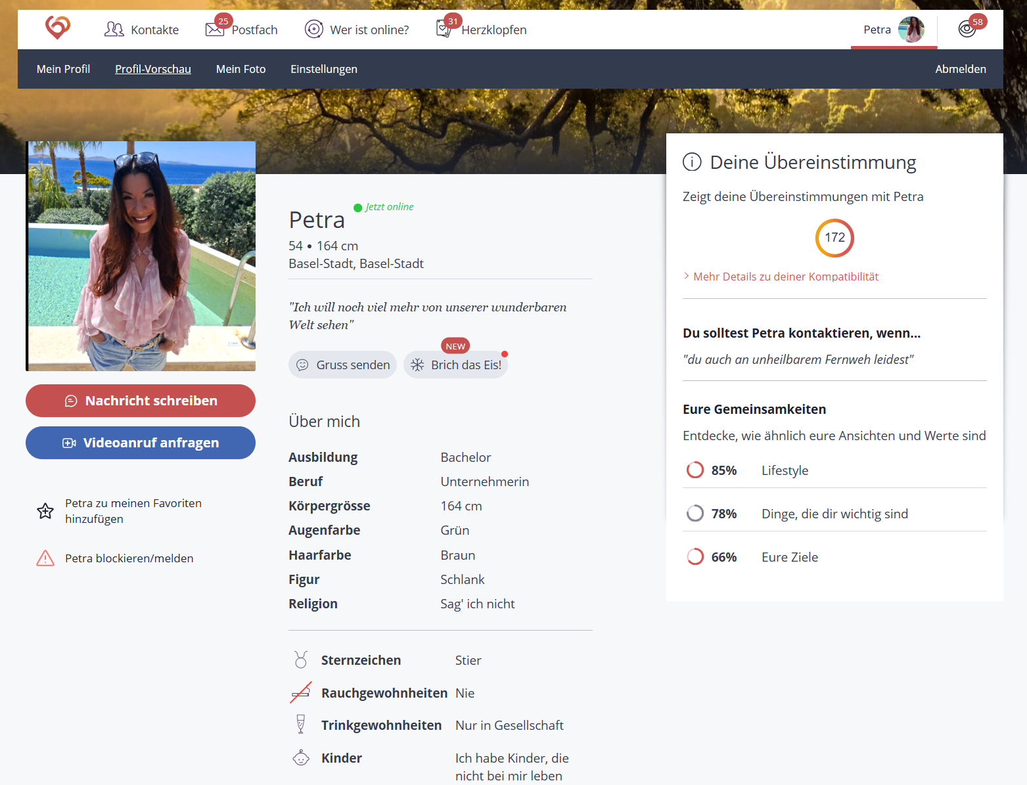This screenshot has height=785, width=1027.
Task: Click the 172 compatibility score circle
Action: coord(834,238)
